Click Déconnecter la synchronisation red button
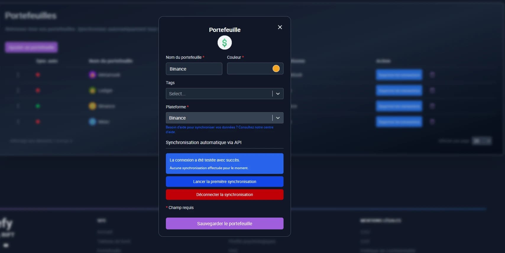505x253 pixels. pyautogui.click(x=224, y=195)
